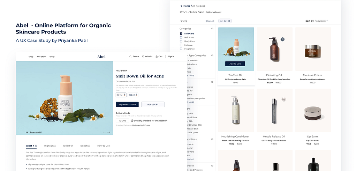Viewport: 357px width, 171px height.
Task: Switch to the Benefits tab
Action: coord(85,146)
